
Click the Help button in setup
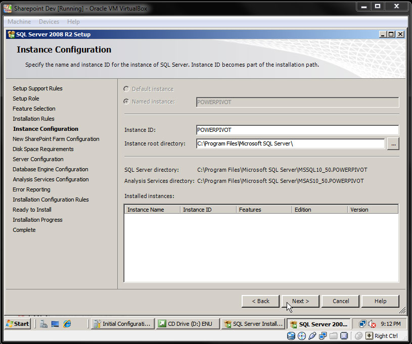pyautogui.click(x=380, y=301)
